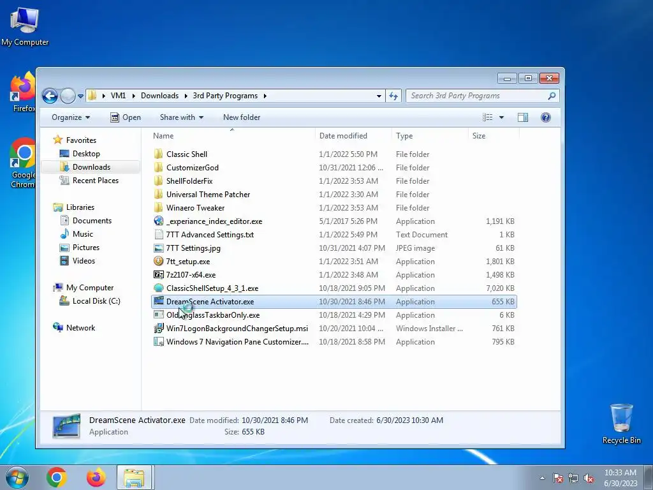Click the search magnifier icon
The height and width of the screenshot is (490, 653).
(552, 96)
